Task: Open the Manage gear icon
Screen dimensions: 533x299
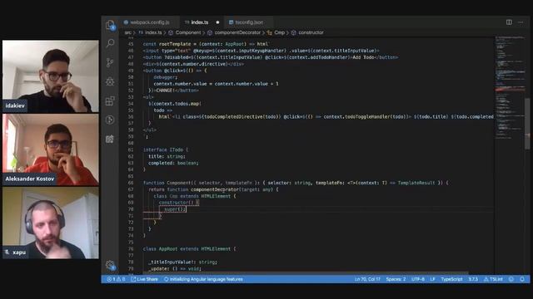Action: click(x=110, y=265)
